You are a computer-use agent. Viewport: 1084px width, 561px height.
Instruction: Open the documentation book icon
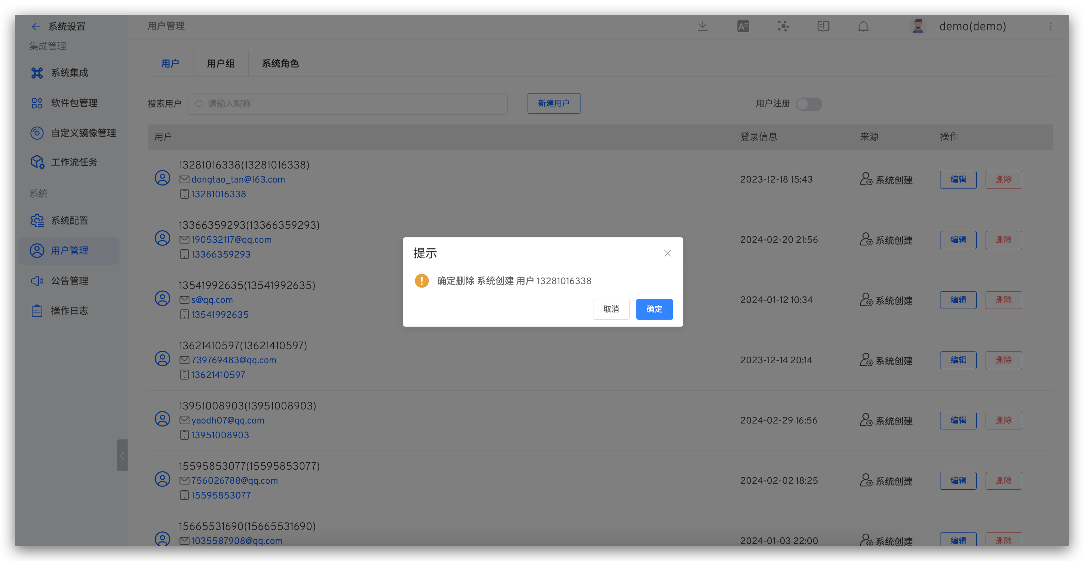point(823,26)
